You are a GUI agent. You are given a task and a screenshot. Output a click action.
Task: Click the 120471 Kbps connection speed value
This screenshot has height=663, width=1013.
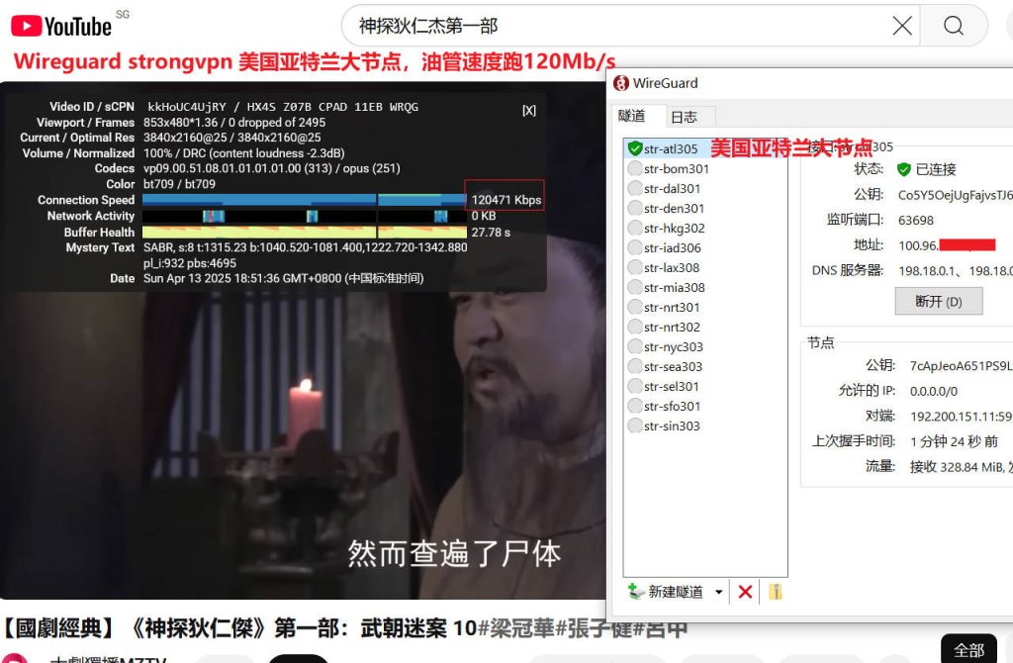tap(506, 200)
